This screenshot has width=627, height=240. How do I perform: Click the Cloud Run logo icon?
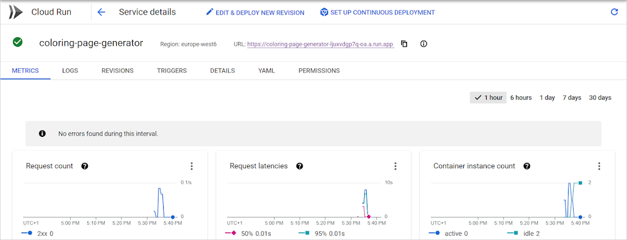16,12
